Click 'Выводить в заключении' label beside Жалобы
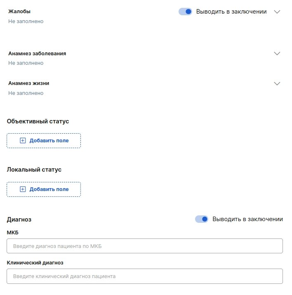The image size is (292, 295). tap(231, 12)
